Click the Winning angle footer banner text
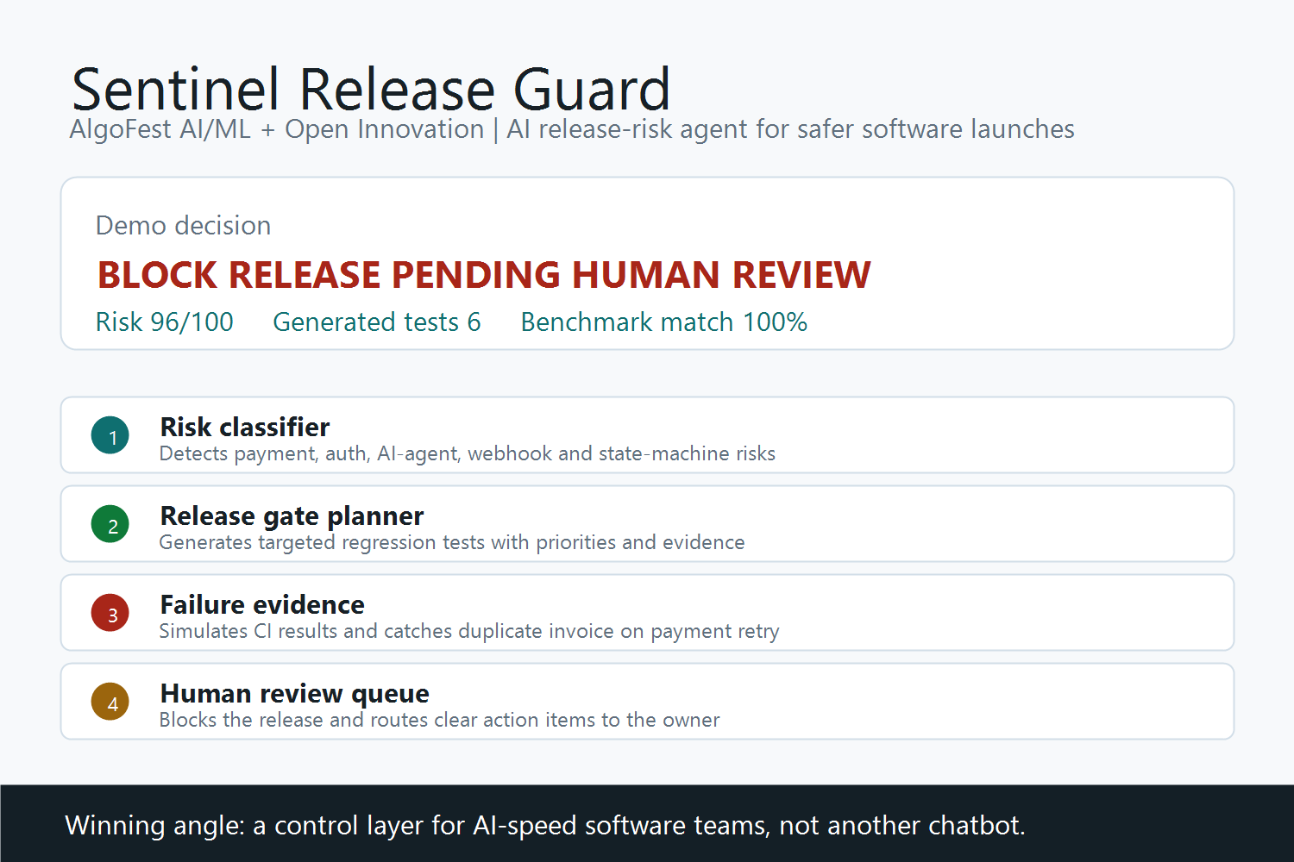 tap(545, 826)
